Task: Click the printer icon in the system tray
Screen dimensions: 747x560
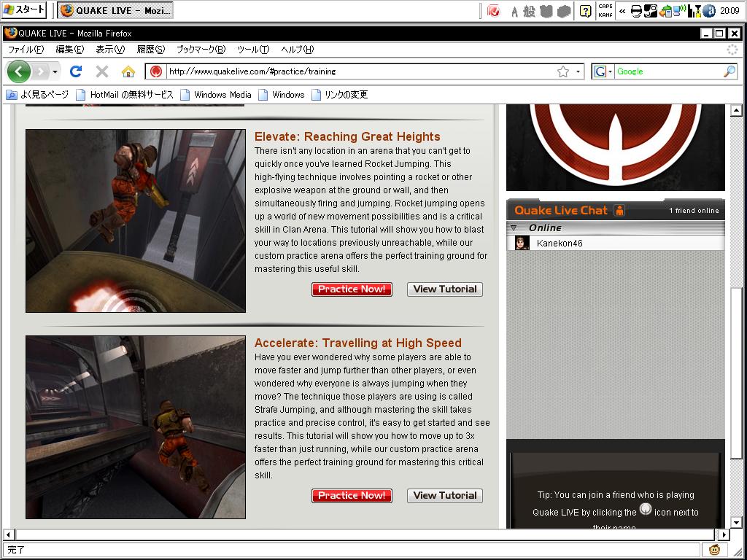Action: click(x=636, y=11)
